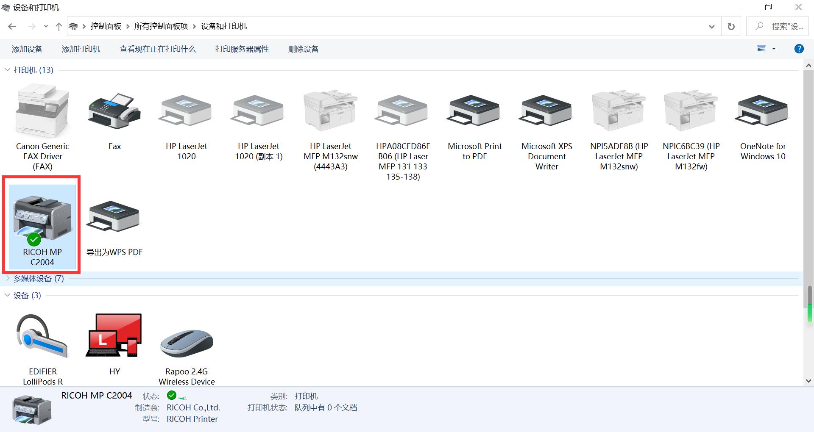Click 打印服务器属性 in the toolbar

click(x=242, y=49)
